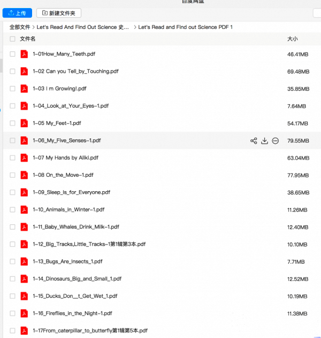Viewport: 321px width, 338px height.
Task: Click PDF icon next to 1-10_Animals_in_Winter-1.pdf
Action: click(x=24, y=209)
